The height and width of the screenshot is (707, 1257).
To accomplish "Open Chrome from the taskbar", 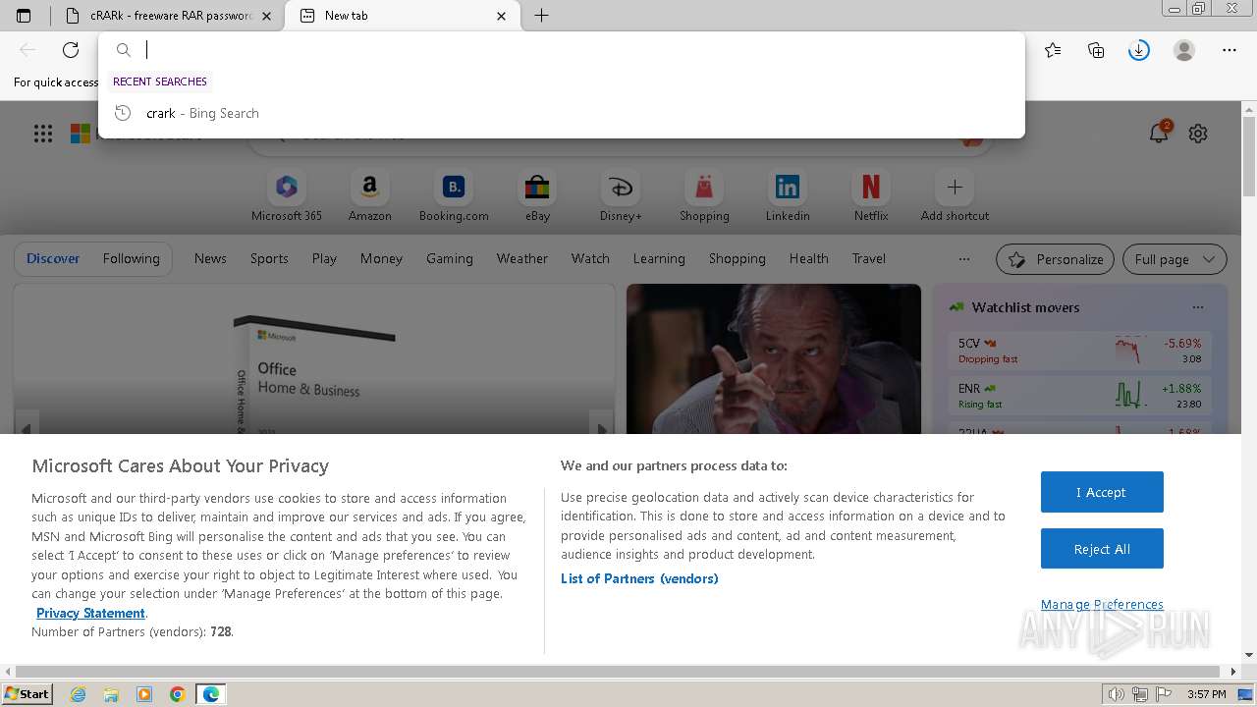I will click(177, 694).
